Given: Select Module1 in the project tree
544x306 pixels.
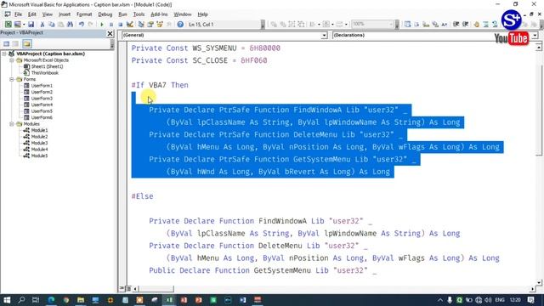Looking at the screenshot, I should click(39, 130).
